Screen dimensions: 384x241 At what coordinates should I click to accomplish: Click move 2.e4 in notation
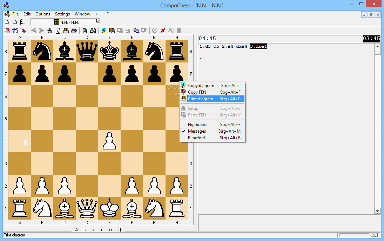coord(228,46)
